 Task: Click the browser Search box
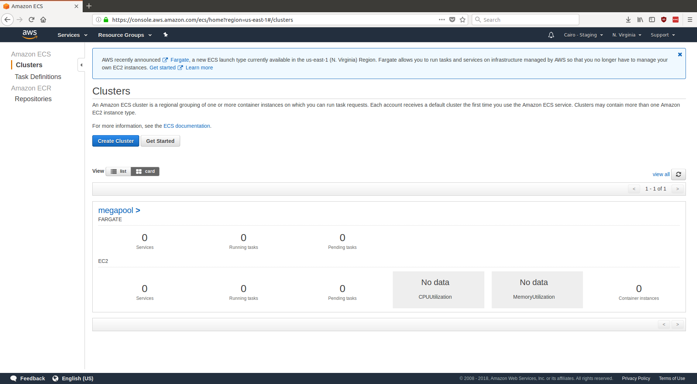point(525,20)
